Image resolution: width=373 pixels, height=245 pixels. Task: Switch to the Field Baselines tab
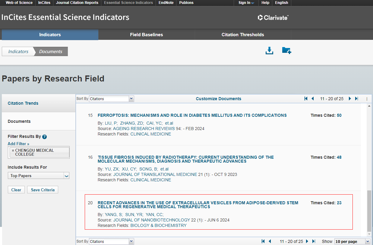[x=147, y=35]
